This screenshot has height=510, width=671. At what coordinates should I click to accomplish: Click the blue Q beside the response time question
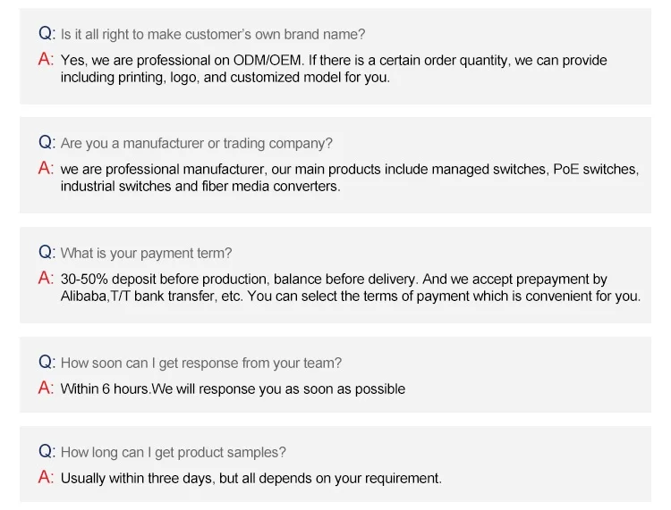47,362
